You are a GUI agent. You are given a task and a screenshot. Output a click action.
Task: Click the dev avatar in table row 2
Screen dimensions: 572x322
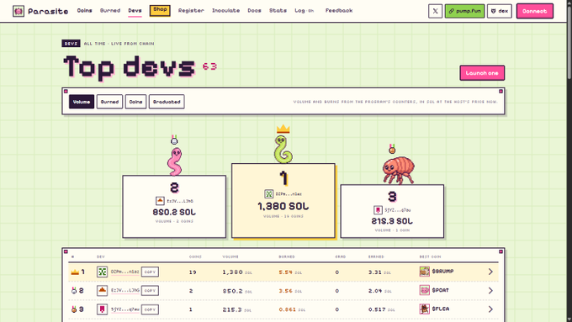coord(102,291)
